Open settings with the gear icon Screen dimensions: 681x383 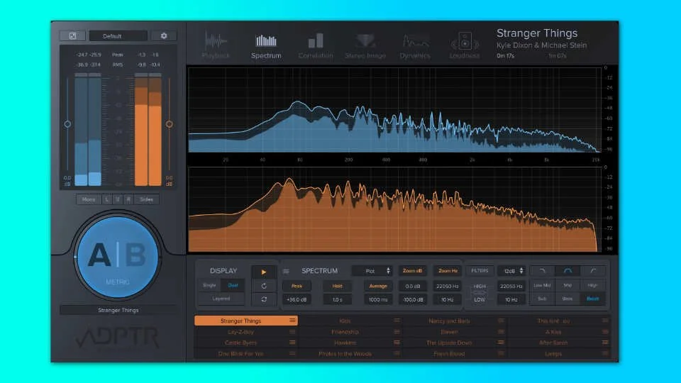click(x=164, y=36)
